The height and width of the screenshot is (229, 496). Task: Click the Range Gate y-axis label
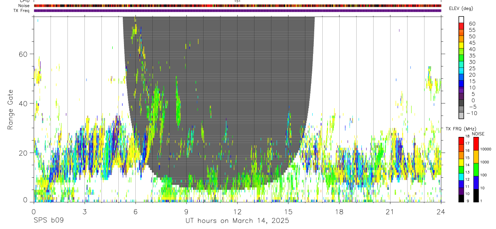[11, 110]
